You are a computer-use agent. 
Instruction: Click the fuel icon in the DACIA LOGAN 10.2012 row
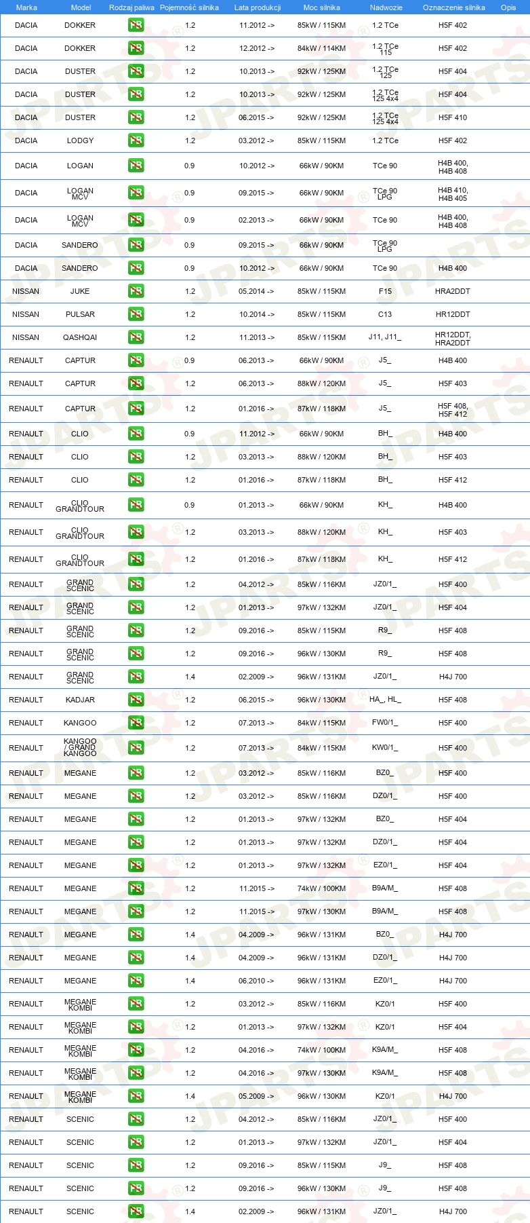pos(136,166)
